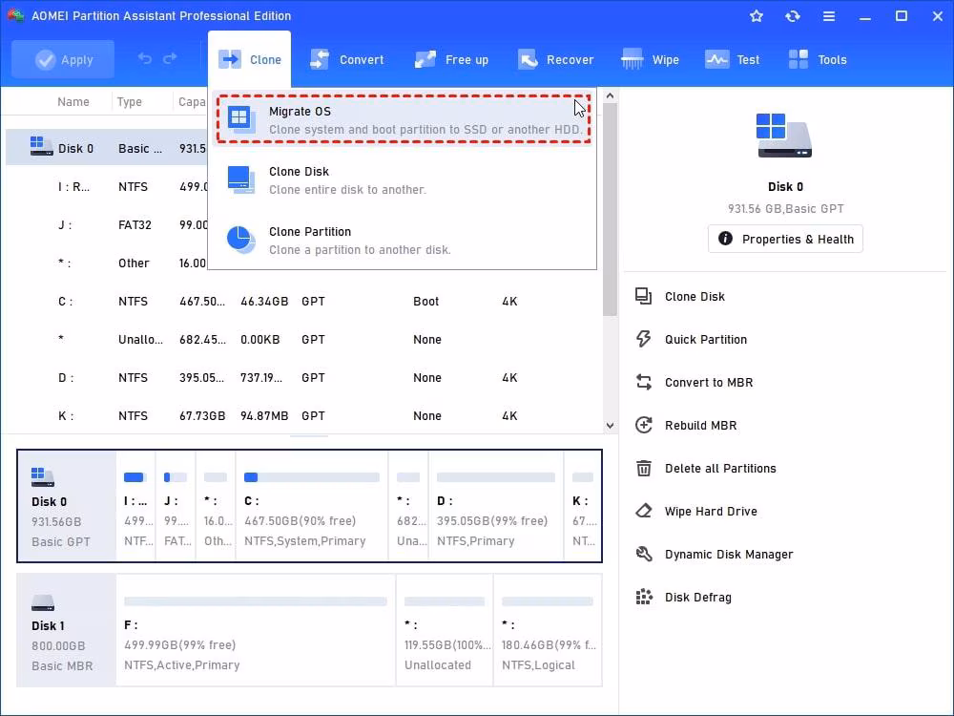Open the Free up menu

[451, 59]
